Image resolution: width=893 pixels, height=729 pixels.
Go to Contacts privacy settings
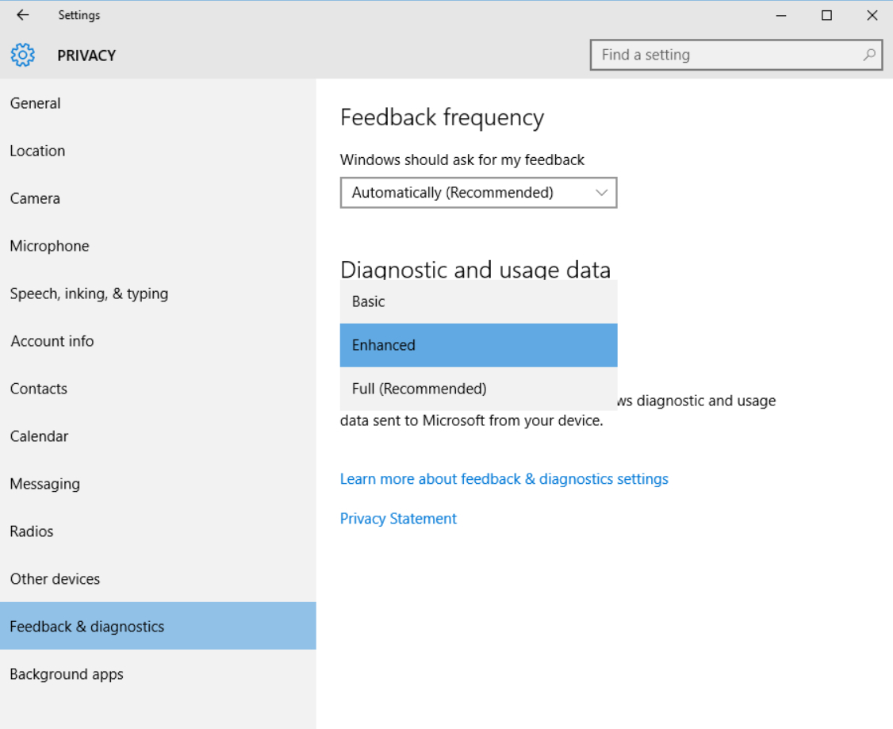[x=158, y=389]
